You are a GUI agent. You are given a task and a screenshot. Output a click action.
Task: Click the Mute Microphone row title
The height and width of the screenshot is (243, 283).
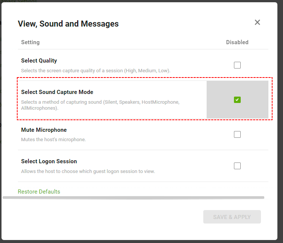tap(44, 130)
